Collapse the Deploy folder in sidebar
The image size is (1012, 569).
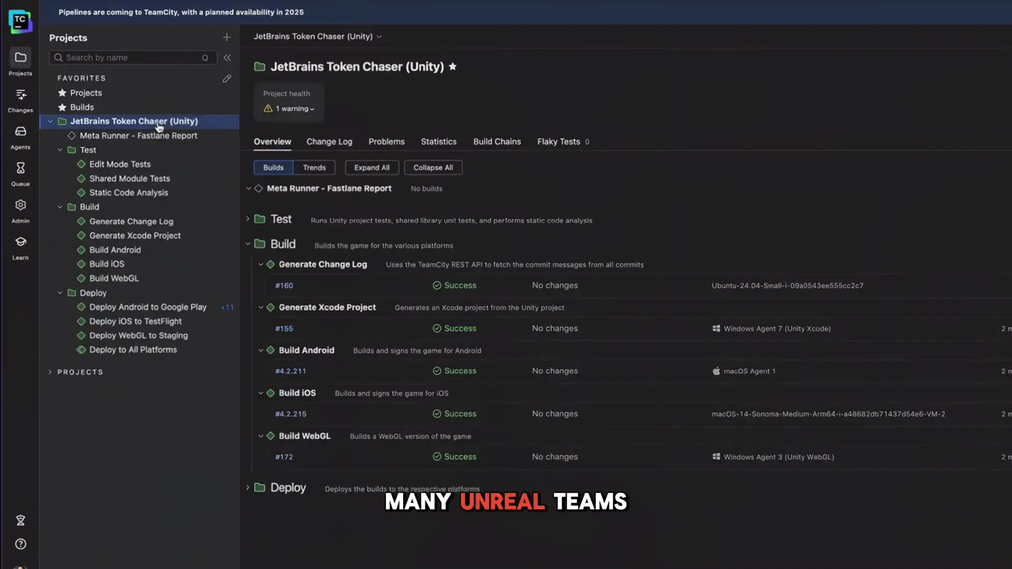(60, 293)
